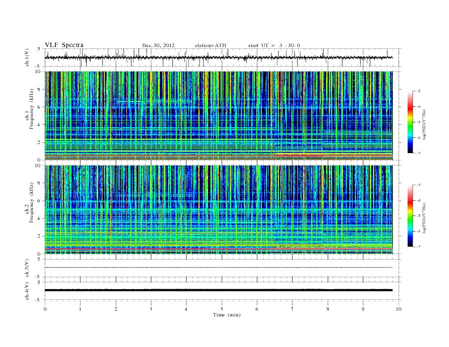Click the 2 kHz tick label of ch.2 spectrogram

point(39,236)
